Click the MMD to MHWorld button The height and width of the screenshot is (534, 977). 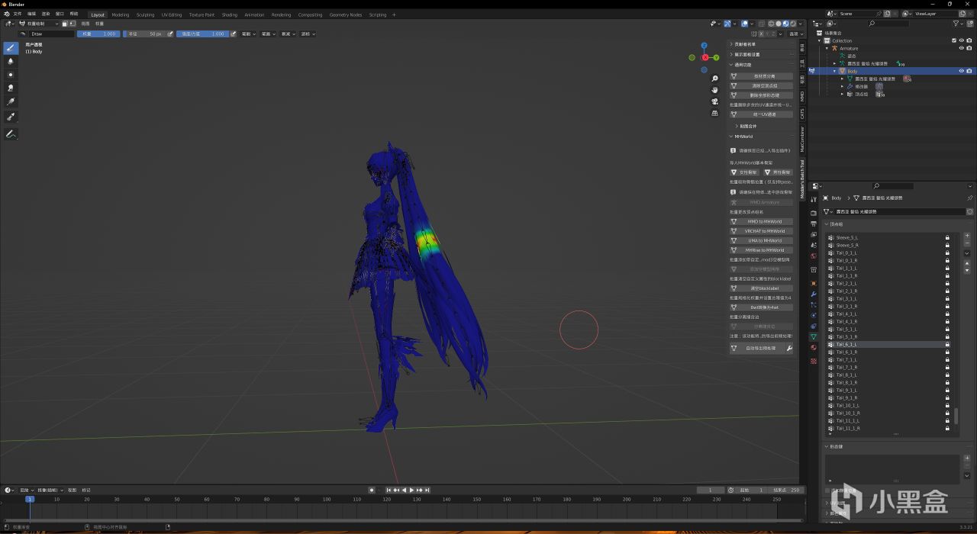[x=764, y=221]
